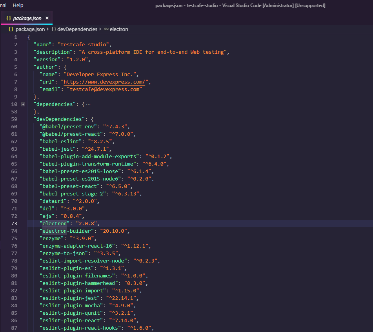
Task: Click the abc string icon before electron breadcrumb
Action: [106, 29]
